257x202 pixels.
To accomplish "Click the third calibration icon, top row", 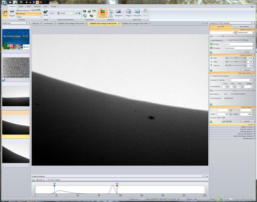I will pyautogui.click(x=94, y=11).
